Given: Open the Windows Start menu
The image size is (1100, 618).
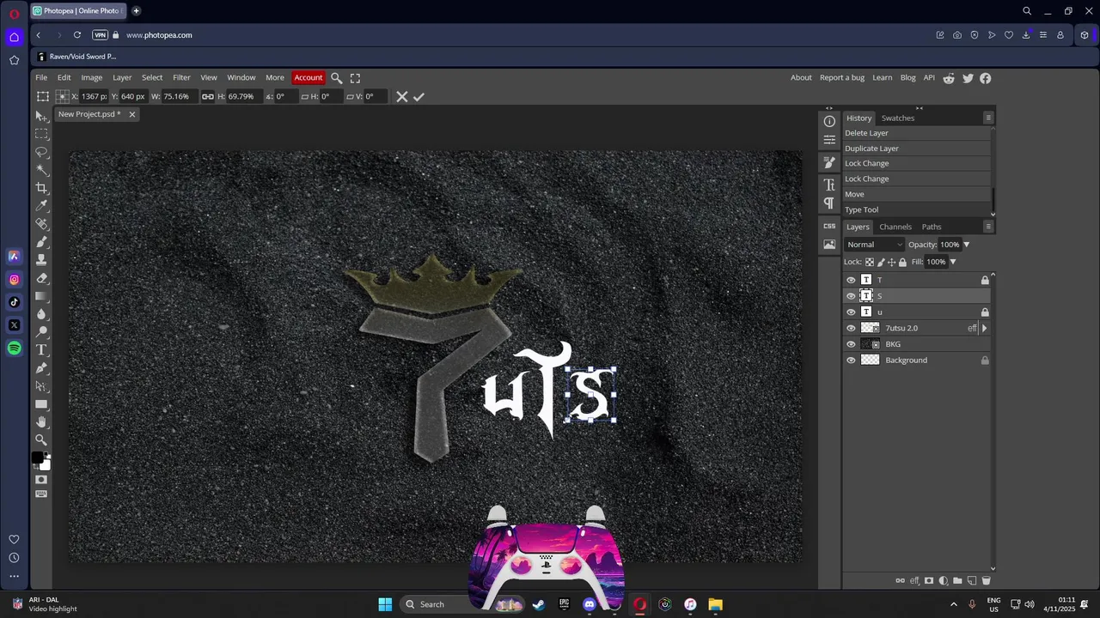Looking at the screenshot, I should click(385, 604).
